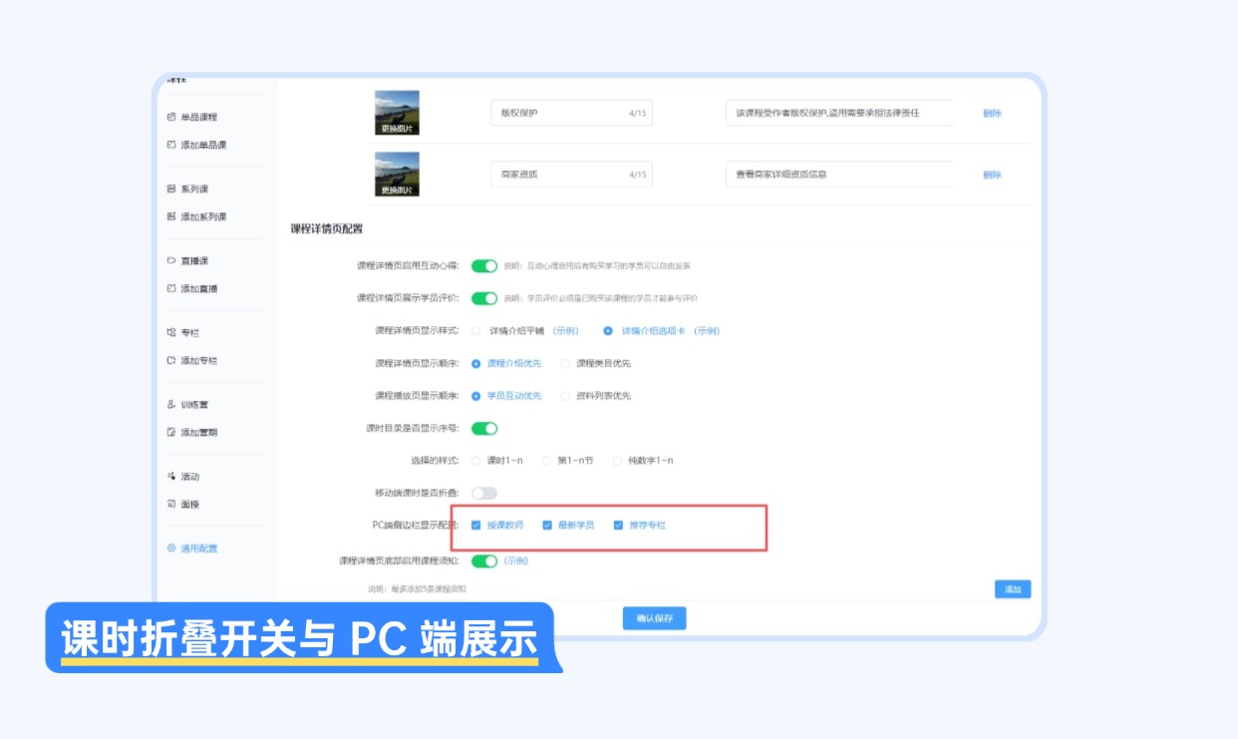Toggle 课程详情页启用互动心得 switch
Viewport: 1238px width, 739px height.
(x=484, y=266)
